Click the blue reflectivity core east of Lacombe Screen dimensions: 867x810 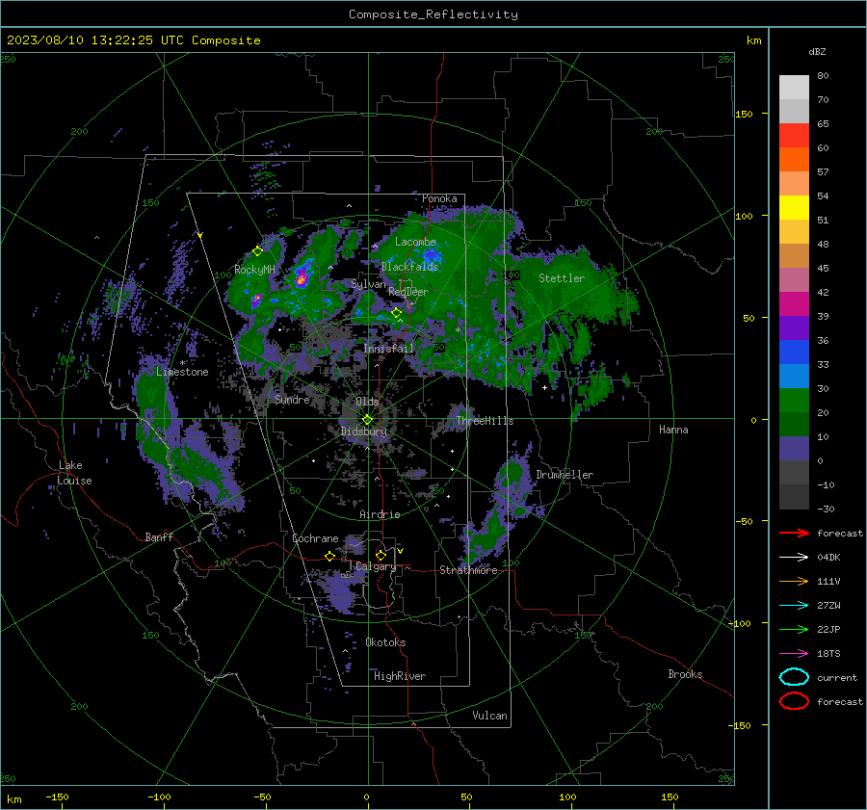tap(432, 255)
